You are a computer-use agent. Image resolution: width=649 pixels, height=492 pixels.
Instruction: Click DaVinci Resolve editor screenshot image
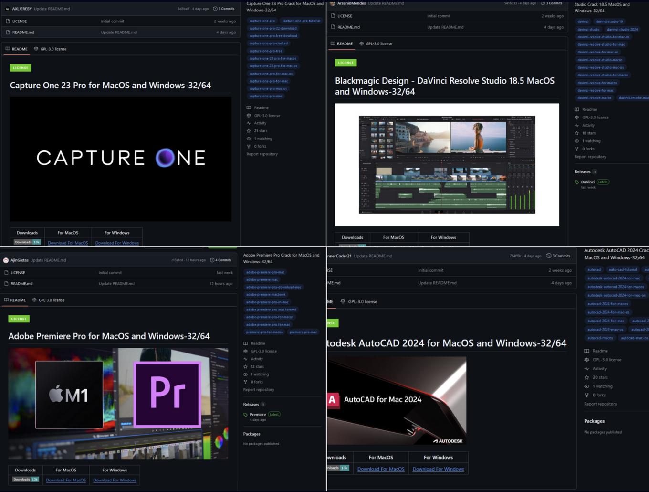tap(447, 164)
